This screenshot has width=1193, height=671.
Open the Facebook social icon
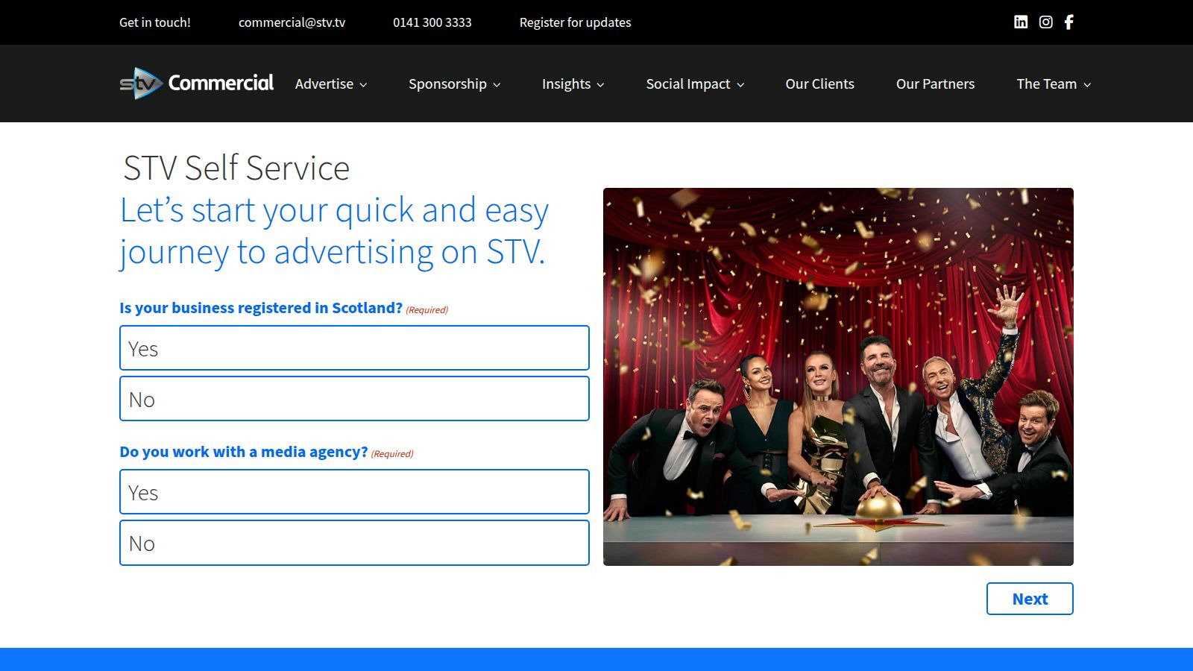pos(1069,22)
